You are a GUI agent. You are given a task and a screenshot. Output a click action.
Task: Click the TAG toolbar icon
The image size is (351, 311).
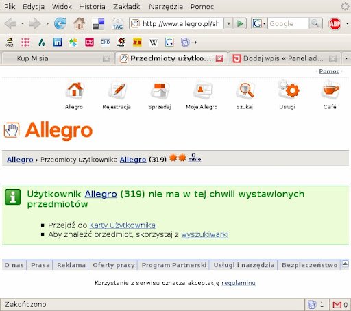(118, 24)
